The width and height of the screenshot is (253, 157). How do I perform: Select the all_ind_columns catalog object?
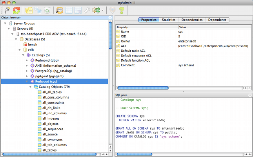tap(55, 113)
